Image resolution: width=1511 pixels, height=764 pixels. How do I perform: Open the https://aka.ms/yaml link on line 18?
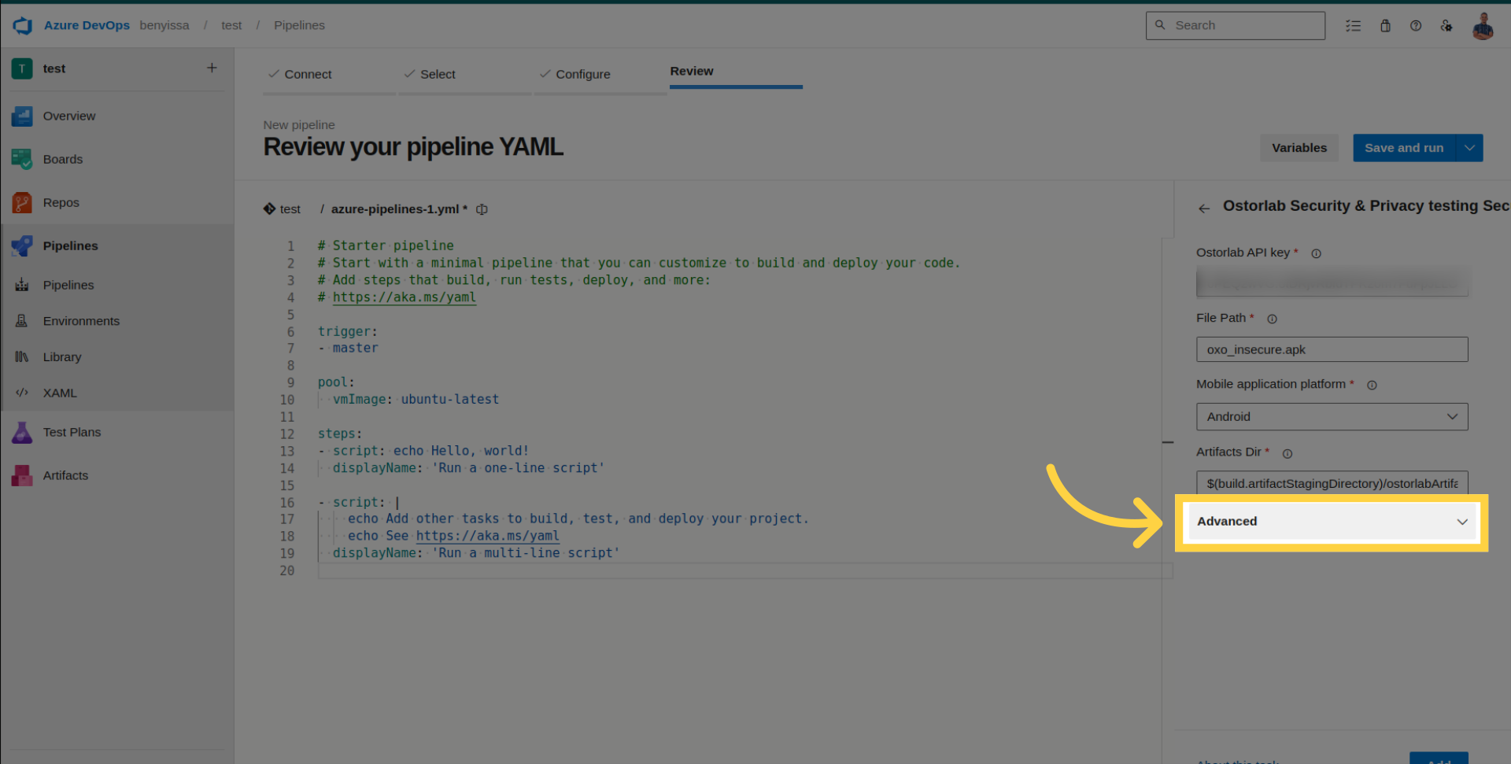[487, 536]
